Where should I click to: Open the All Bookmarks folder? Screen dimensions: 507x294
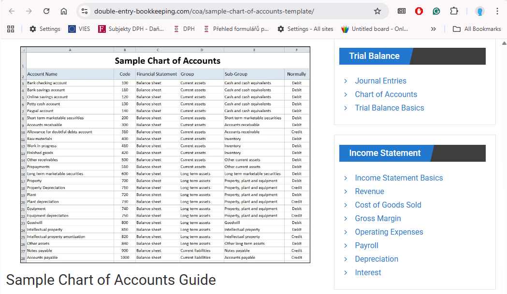[x=477, y=29]
